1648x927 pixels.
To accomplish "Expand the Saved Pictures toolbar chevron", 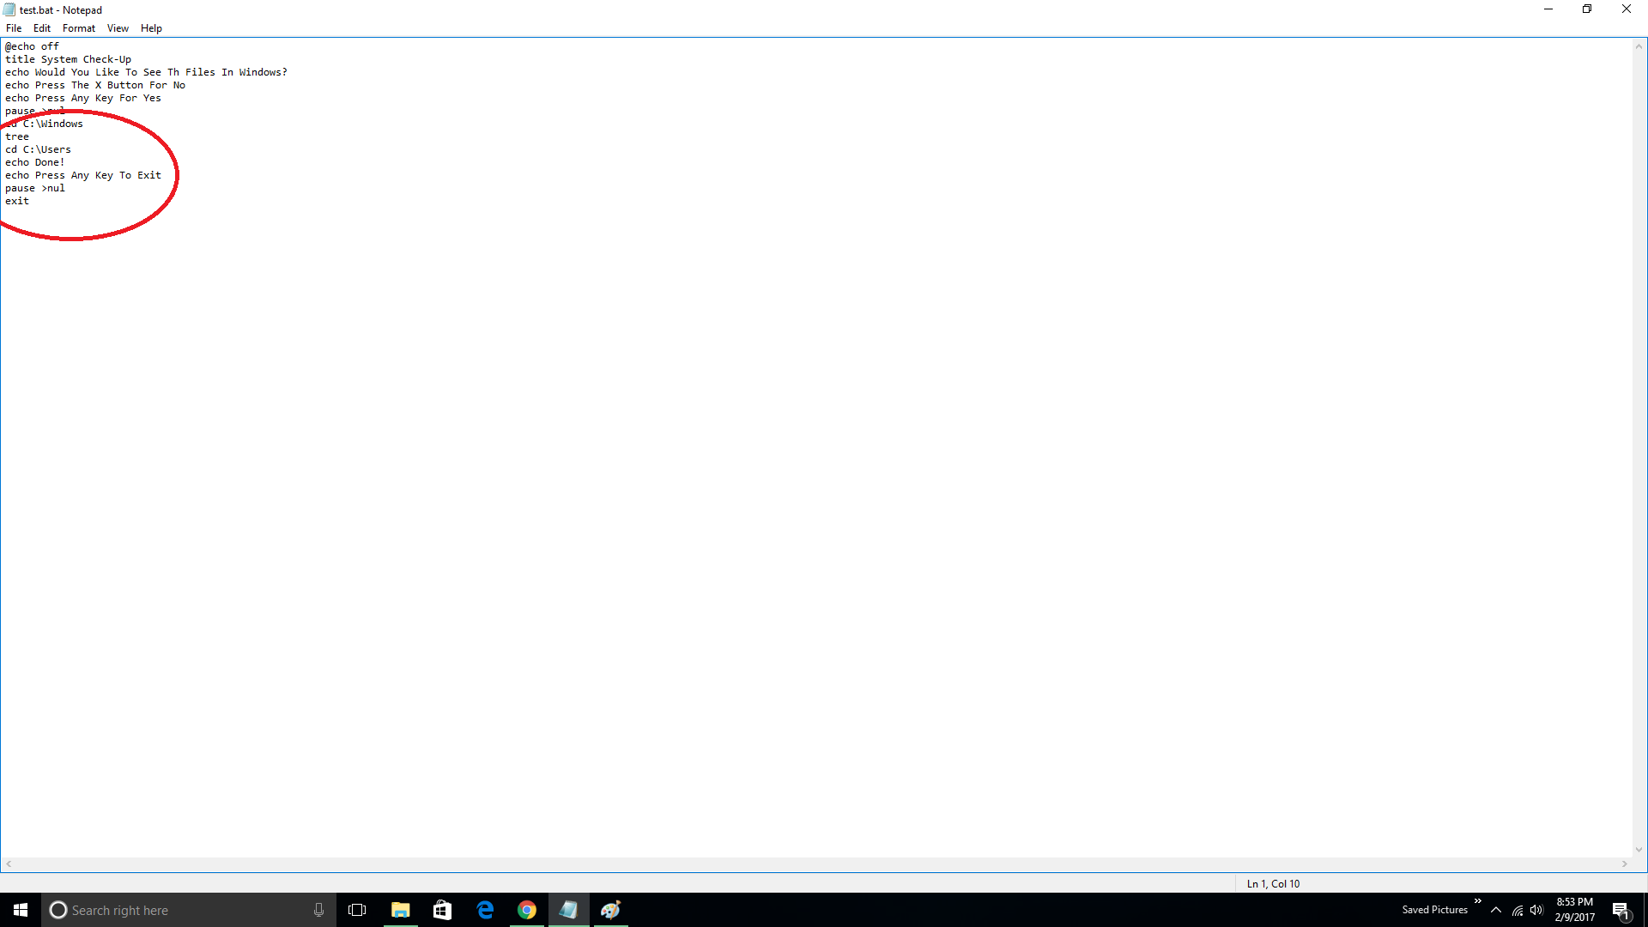I will click(x=1477, y=901).
